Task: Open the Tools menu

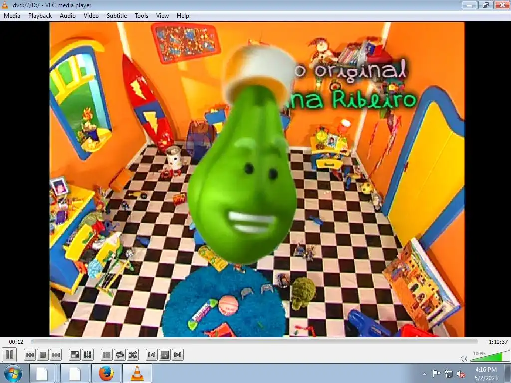Action: [x=141, y=16]
